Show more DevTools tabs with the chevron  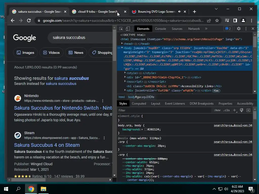(x=206, y=29)
